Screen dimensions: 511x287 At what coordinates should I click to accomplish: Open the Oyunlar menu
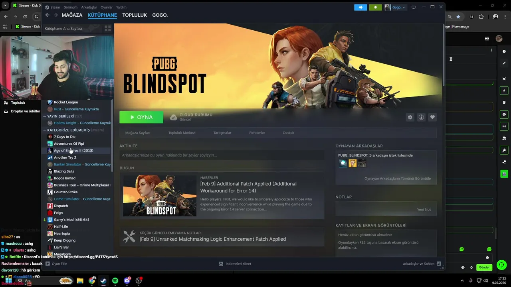pos(107,7)
